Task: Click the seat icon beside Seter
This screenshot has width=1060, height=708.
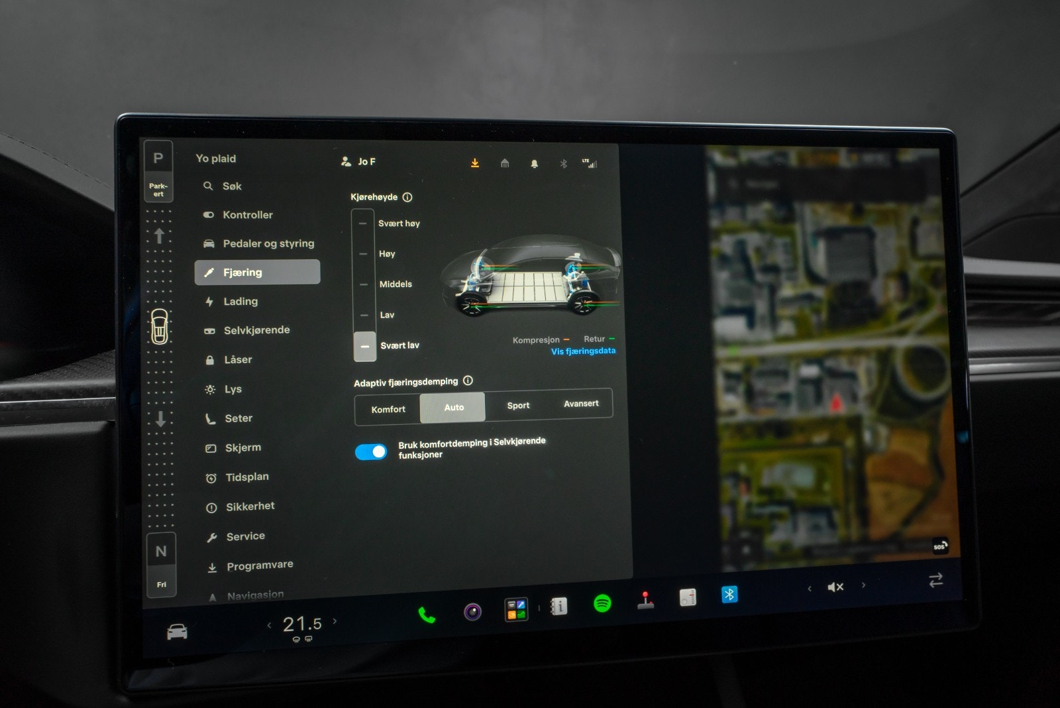Action: click(211, 419)
